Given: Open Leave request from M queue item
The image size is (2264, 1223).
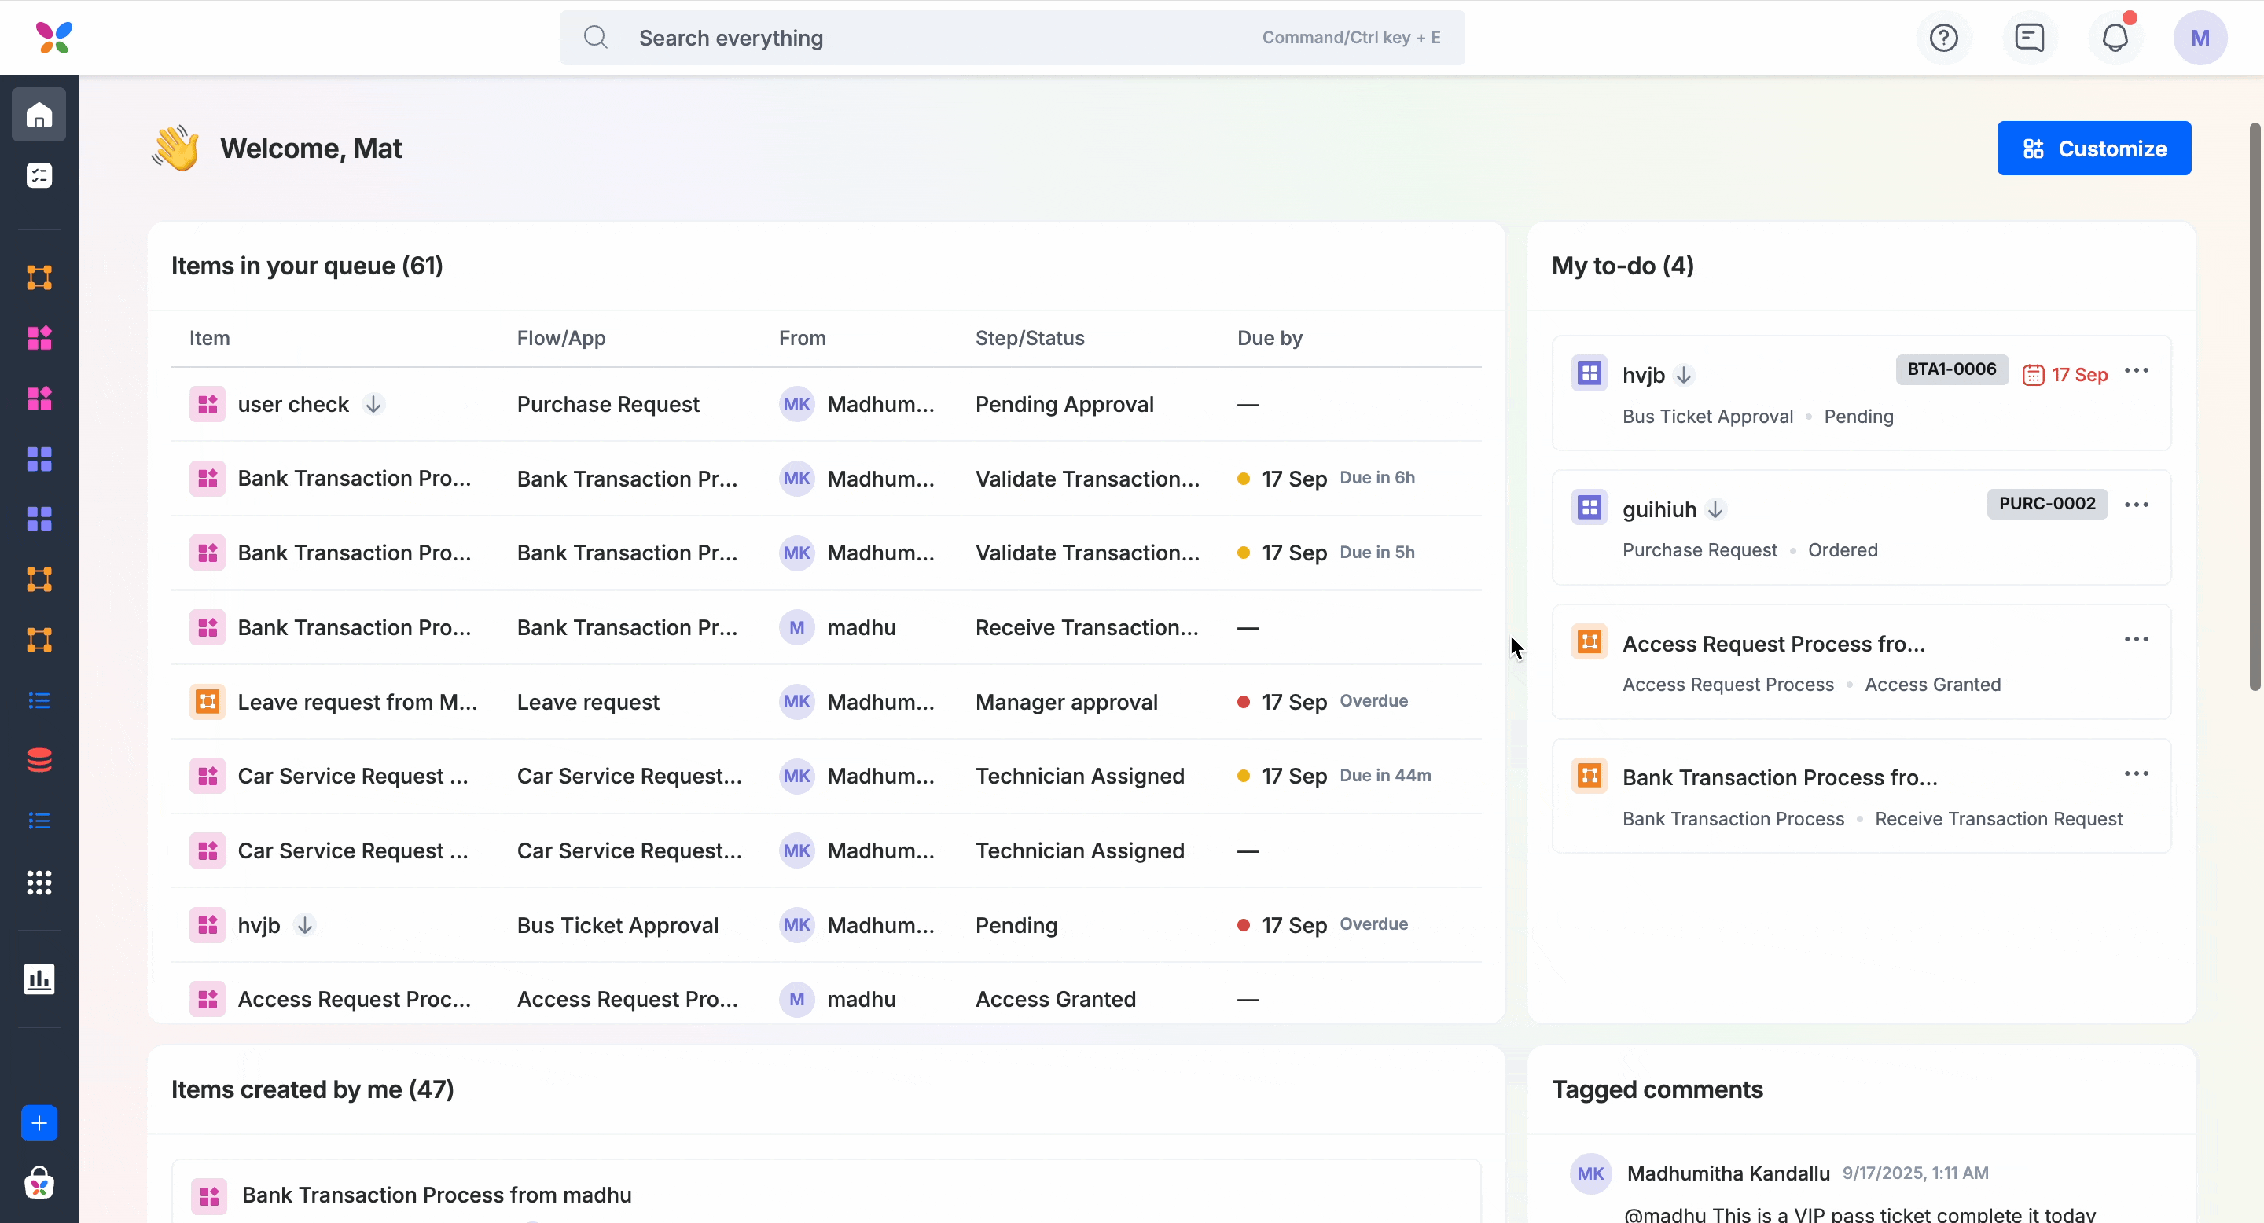Looking at the screenshot, I should coord(357,702).
